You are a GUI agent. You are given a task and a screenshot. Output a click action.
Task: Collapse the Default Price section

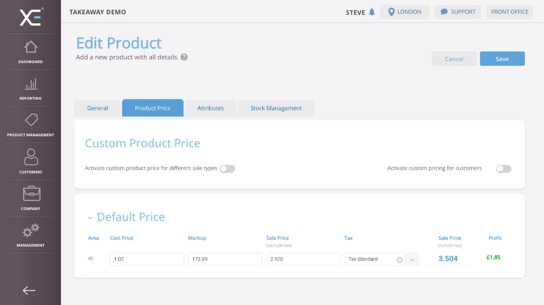90,217
